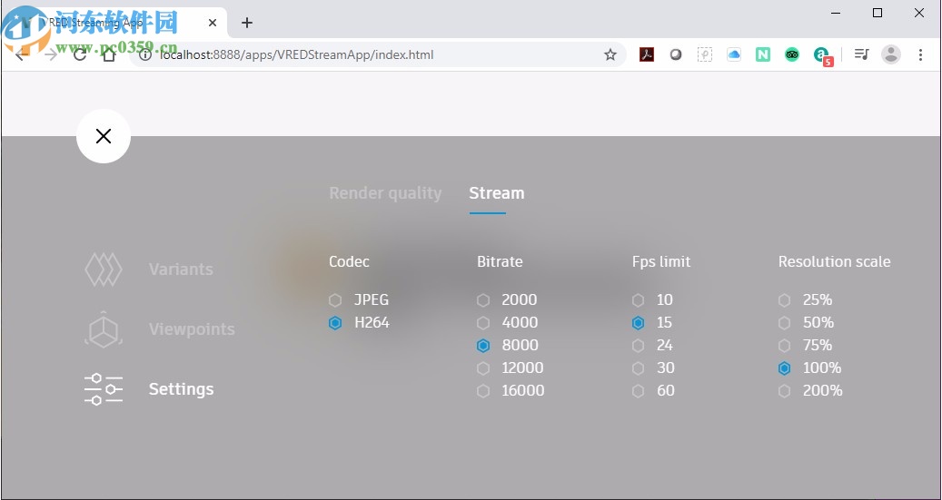942x500 pixels.
Task: Switch to Render quality tab
Action: coord(385,193)
